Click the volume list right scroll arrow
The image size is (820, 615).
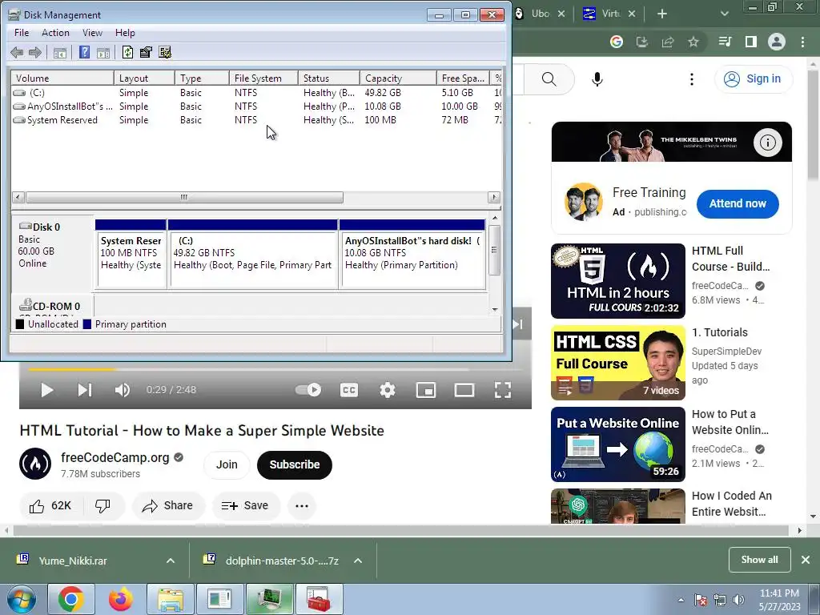point(493,197)
